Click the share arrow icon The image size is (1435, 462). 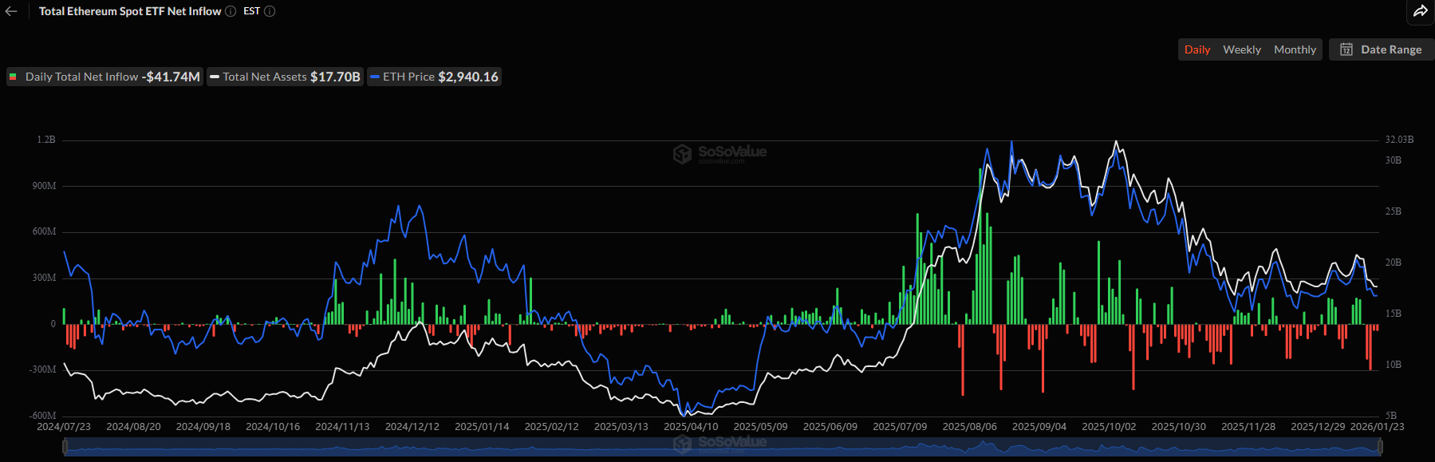tap(1420, 11)
